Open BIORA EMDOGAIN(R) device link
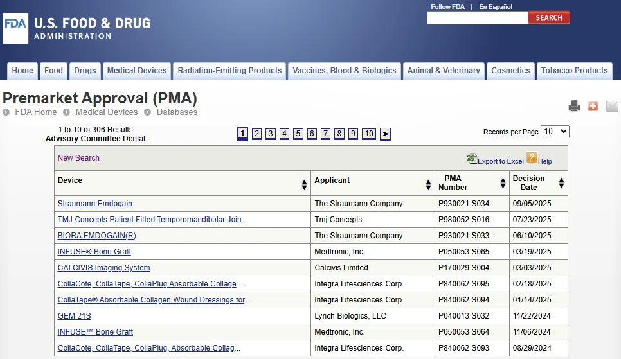The width and height of the screenshot is (621, 359). pos(96,236)
